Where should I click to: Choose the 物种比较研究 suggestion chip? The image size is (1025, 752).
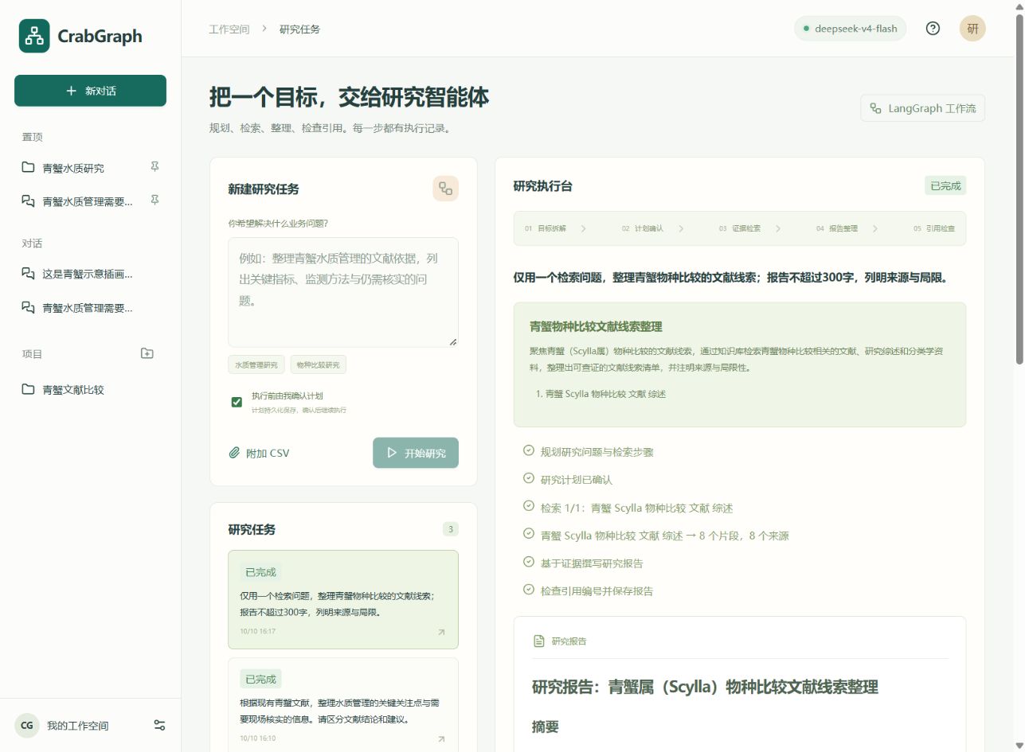point(318,364)
